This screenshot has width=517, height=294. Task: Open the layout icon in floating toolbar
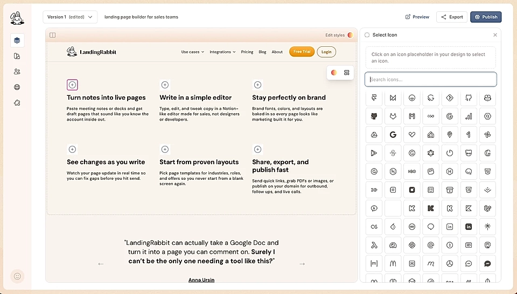tap(346, 73)
